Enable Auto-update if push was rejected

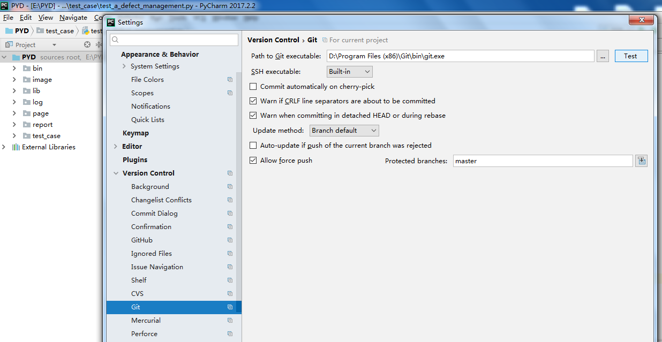coord(253,145)
